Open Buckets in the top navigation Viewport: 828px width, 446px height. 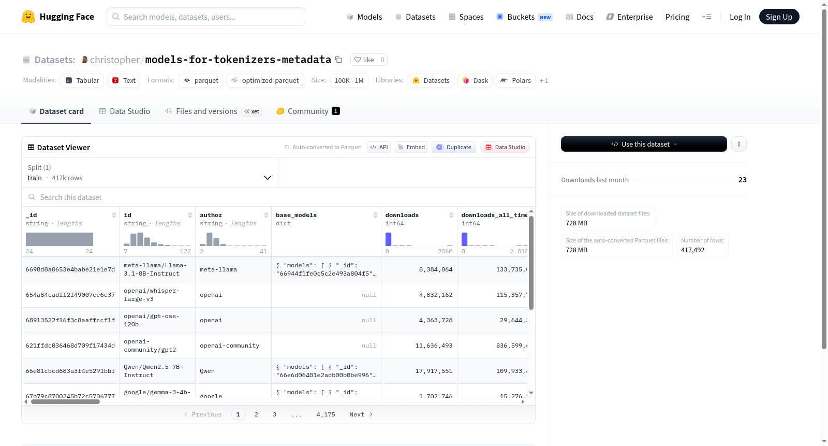pyautogui.click(x=524, y=17)
